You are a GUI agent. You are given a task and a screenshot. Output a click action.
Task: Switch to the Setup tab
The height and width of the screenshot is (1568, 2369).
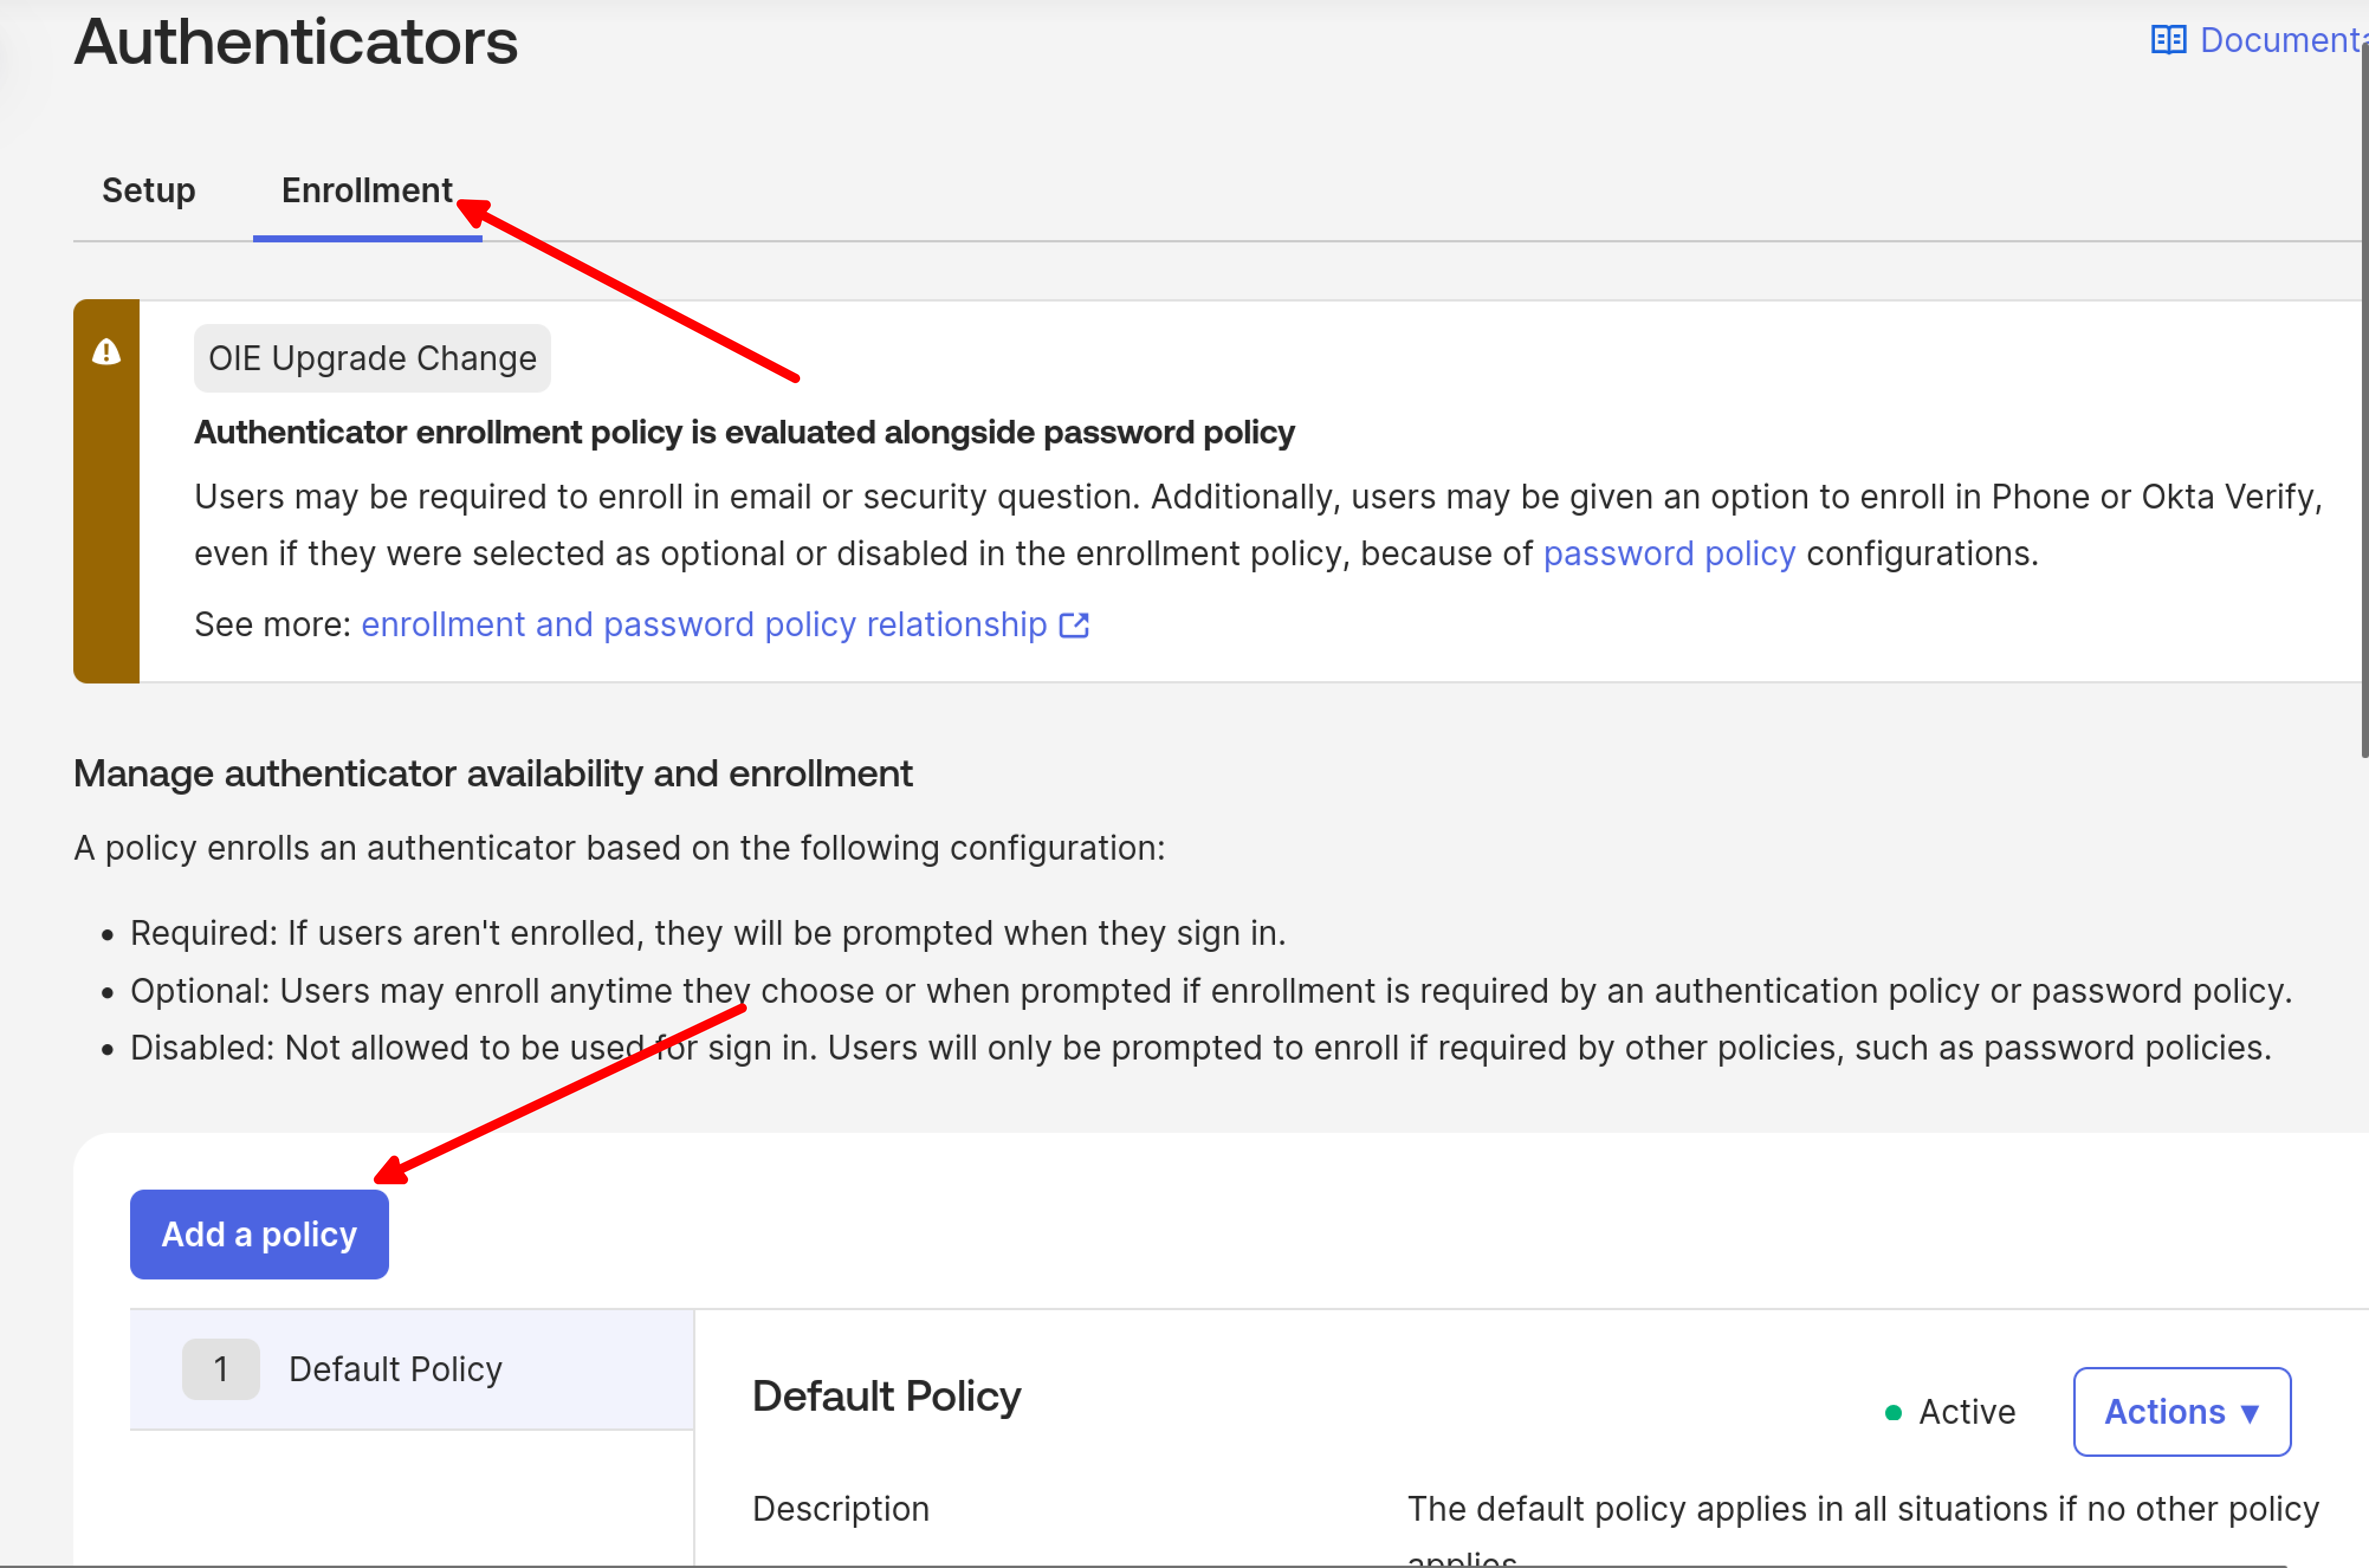coord(148,190)
